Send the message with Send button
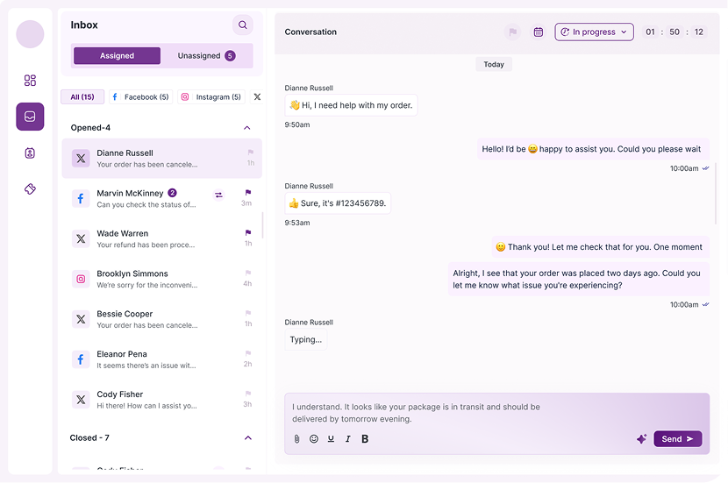The image size is (728, 483). [678, 439]
